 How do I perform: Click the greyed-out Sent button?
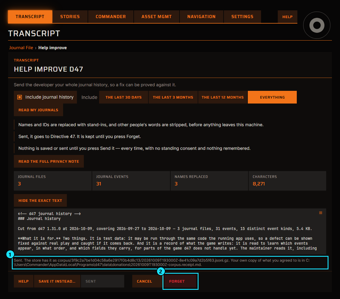point(102,281)
